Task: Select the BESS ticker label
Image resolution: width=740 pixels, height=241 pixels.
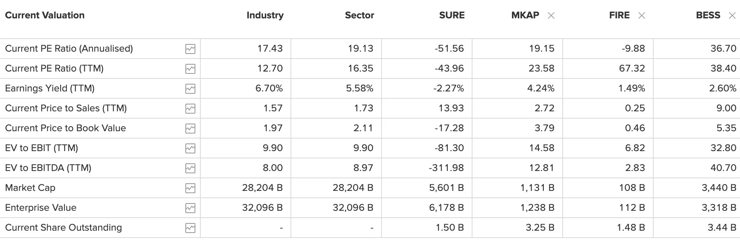Action: click(x=708, y=15)
